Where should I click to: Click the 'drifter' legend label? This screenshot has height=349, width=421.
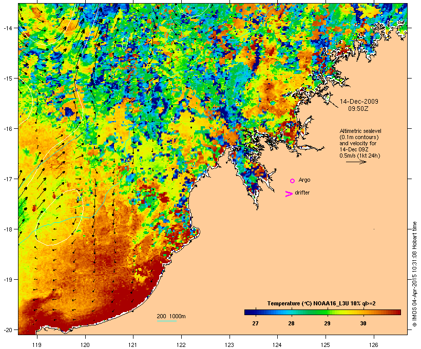[x=302, y=192]
